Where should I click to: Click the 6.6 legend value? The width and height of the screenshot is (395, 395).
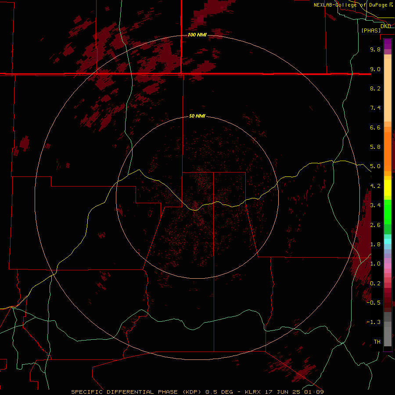click(x=375, y=127)
